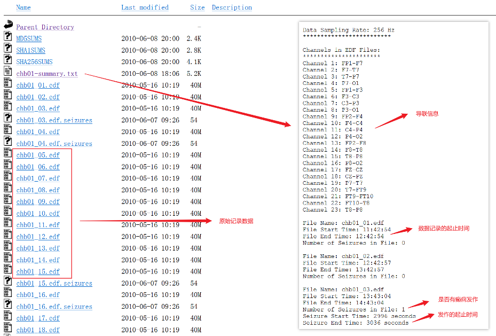The image size is (496, 336).
Task: Click the Parent Directory back arrow icon
Action: 8,25
